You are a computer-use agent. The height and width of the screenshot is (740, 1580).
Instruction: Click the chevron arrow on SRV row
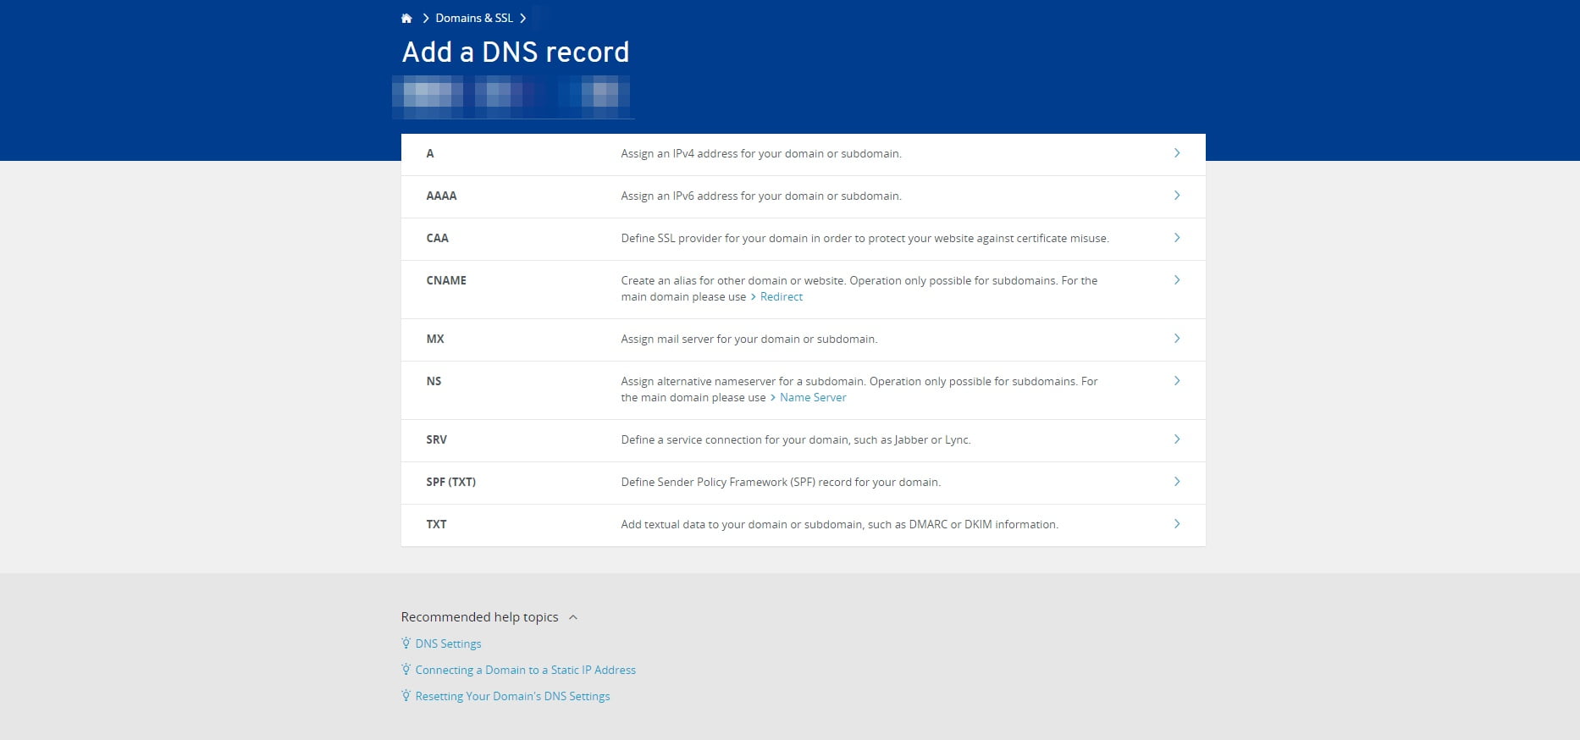coord(1176,439)
